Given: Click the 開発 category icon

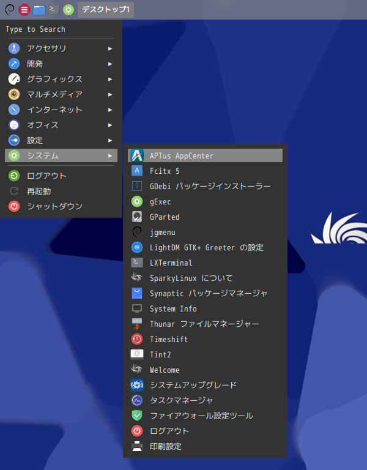Looking at the screenshot, I should coord(14,64).
